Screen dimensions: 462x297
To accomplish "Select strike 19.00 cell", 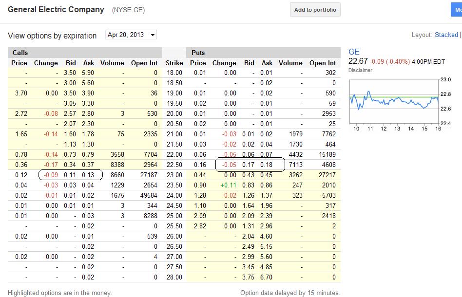I will [174, 93].
